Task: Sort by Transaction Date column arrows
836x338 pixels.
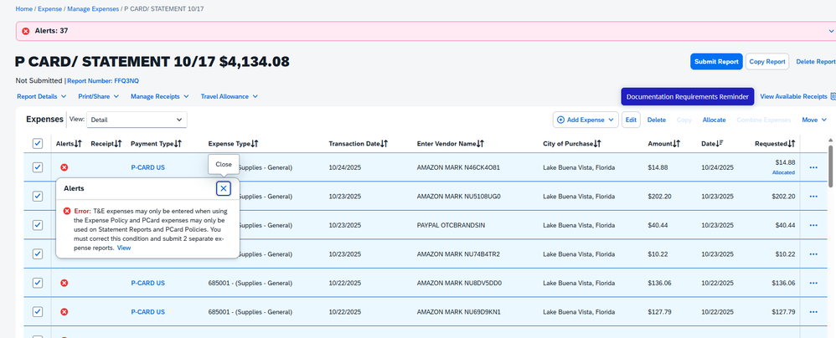Action: point(384,144)
